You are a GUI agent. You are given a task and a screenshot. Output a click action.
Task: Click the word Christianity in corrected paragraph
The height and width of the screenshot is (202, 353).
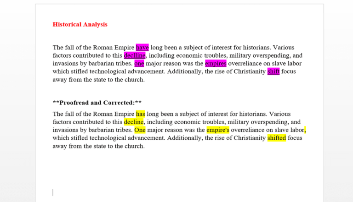click(250, 138)
